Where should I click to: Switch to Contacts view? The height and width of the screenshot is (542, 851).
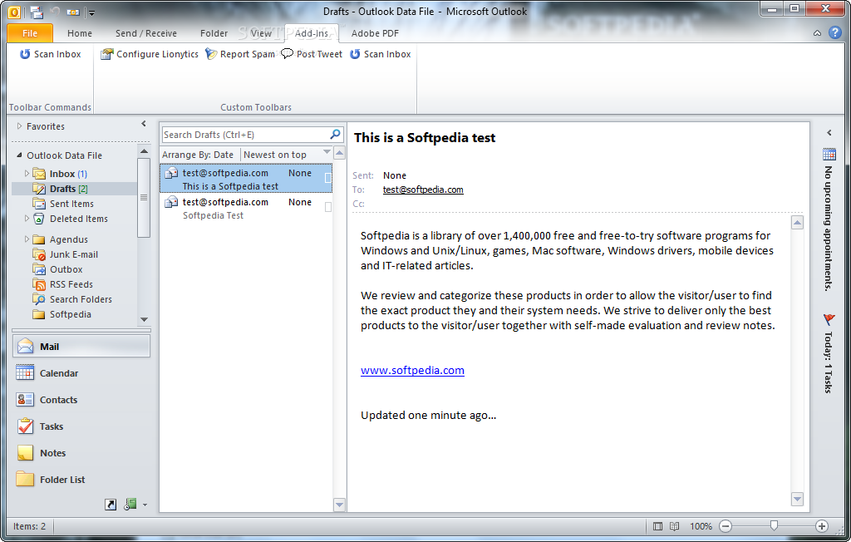pyautogui.click(x=81, y=400)
